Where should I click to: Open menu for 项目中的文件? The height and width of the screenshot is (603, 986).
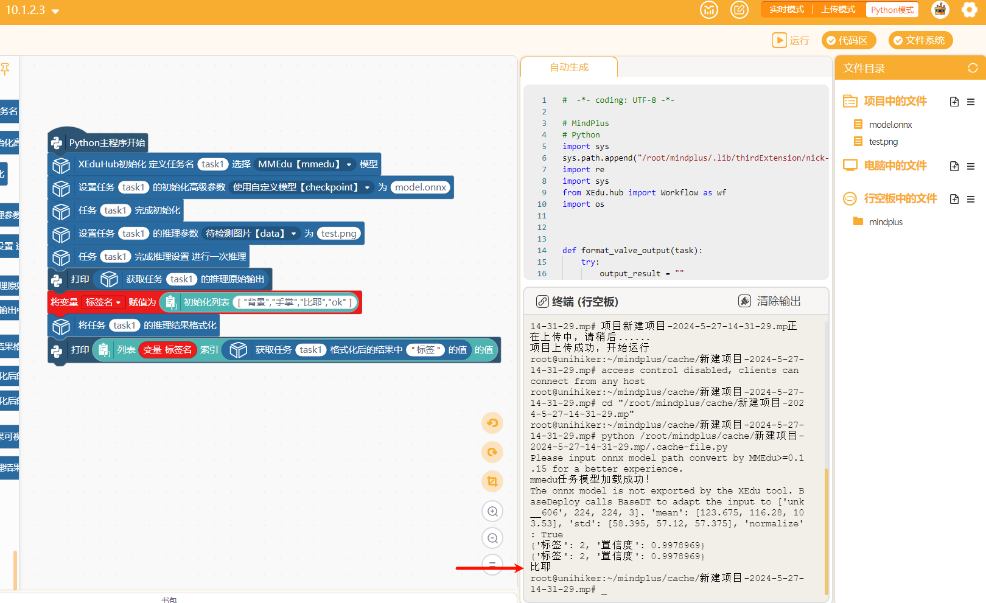coord(971,102)
